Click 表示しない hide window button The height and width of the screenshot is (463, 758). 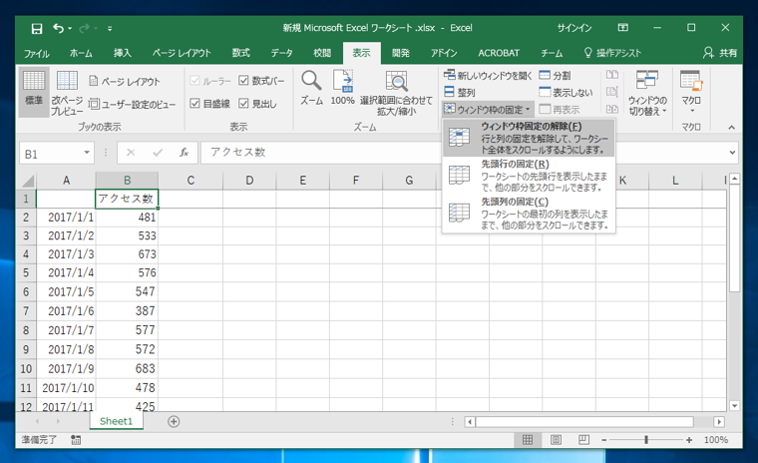(x=566, y=92)
